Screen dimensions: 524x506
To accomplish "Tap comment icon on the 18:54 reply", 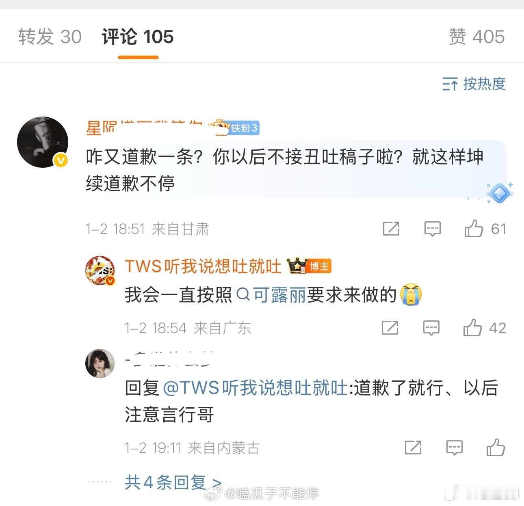I will 431,327.
